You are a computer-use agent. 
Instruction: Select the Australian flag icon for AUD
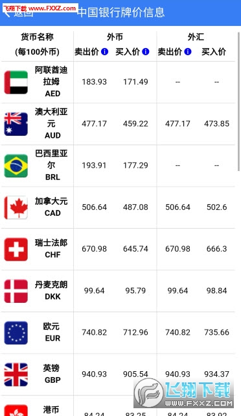click(x=16, y=124)
